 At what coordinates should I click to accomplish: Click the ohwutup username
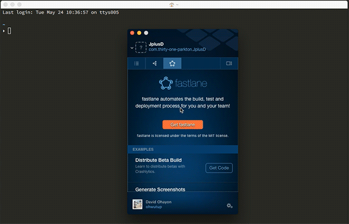click(153, 207)
